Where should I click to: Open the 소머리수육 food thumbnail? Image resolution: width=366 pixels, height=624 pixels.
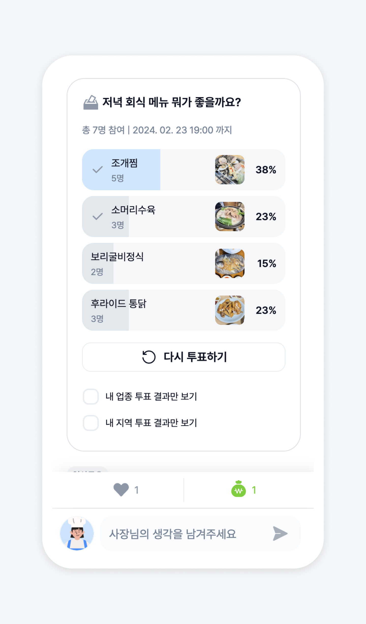[x=230, y=216]
